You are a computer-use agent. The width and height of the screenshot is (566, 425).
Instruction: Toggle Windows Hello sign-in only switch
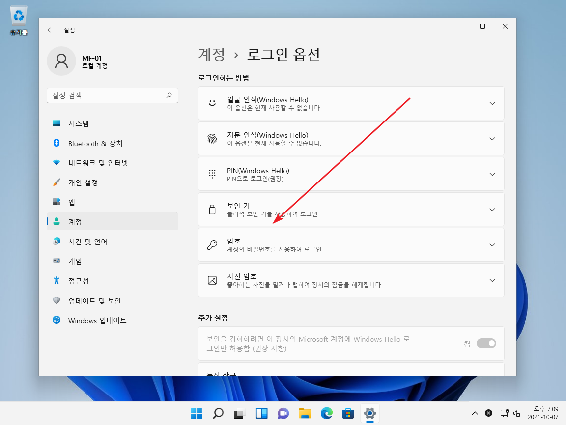pyautogui.click(x=486, y=343)
